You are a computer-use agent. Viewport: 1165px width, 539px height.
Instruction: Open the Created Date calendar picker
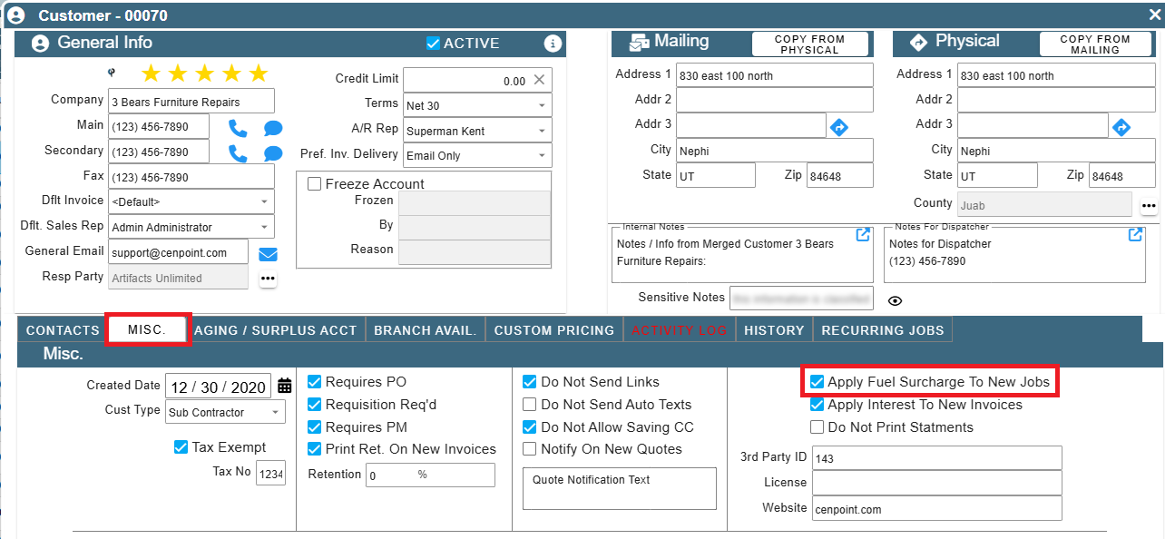285,386
